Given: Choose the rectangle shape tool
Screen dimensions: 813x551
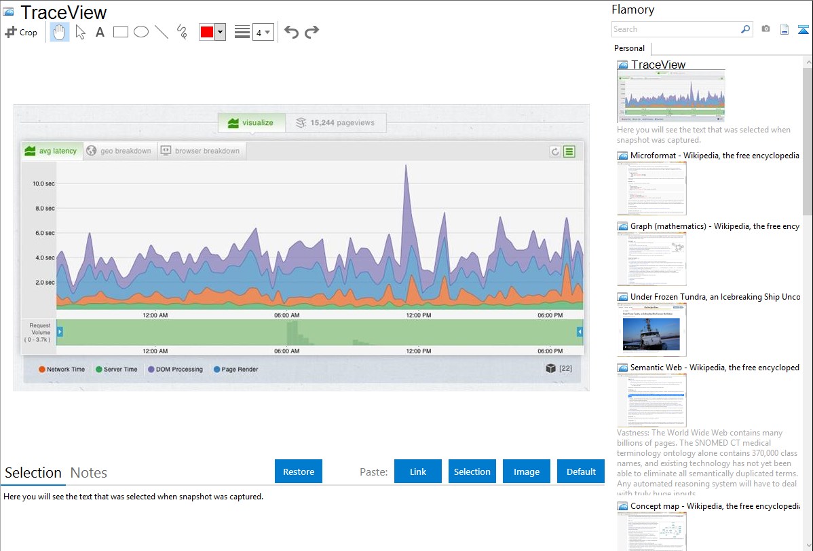Looking at the screenshot, I should tap(121, 32).
